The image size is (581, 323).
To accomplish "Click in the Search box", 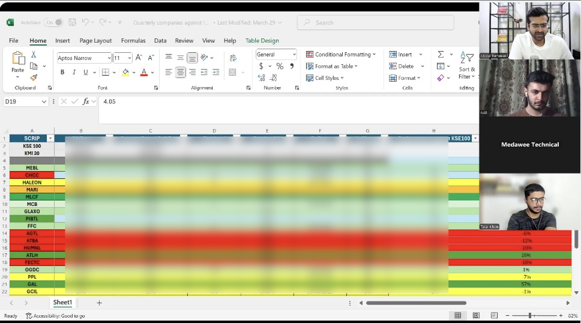I will tap(375, 23).
